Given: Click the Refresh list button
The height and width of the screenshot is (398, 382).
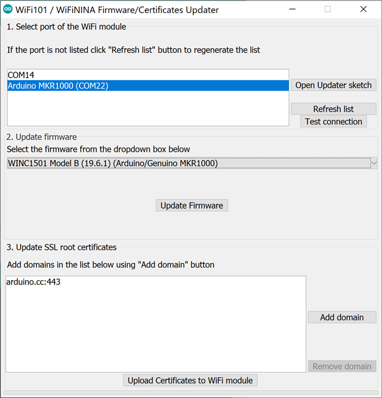Looking at the screenshot, I should 333,109.
